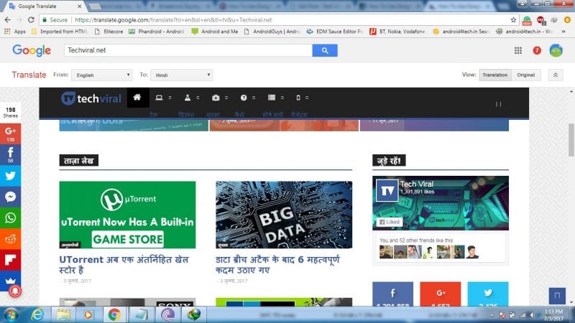Viewport: 575px width, 323px height.
Task: Open the Google account avatar
Action: 556,50
